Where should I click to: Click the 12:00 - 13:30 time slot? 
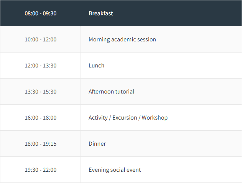[x=41, y=66]
